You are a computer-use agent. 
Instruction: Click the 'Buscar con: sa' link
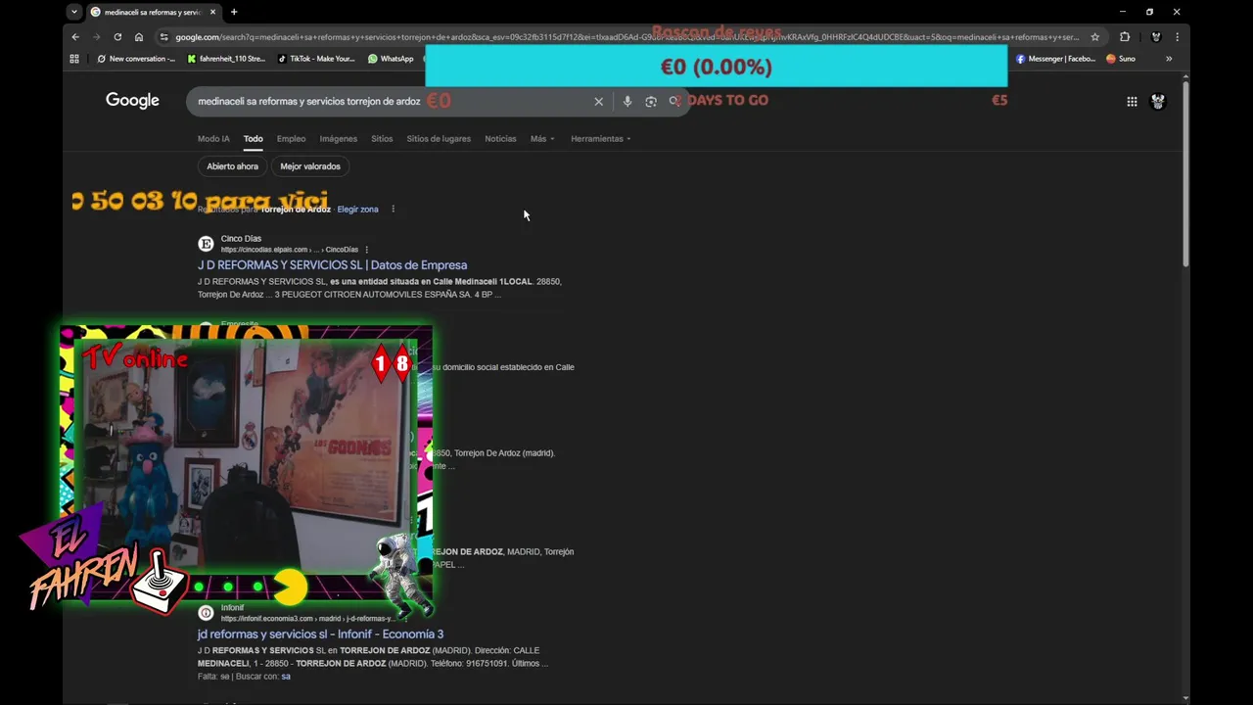(286, 677)
